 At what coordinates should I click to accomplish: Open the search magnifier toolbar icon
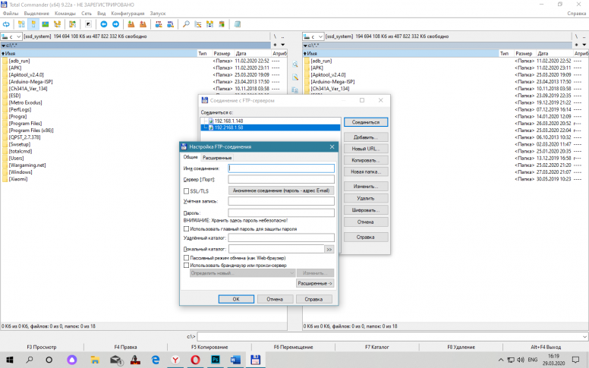point(186,24)
